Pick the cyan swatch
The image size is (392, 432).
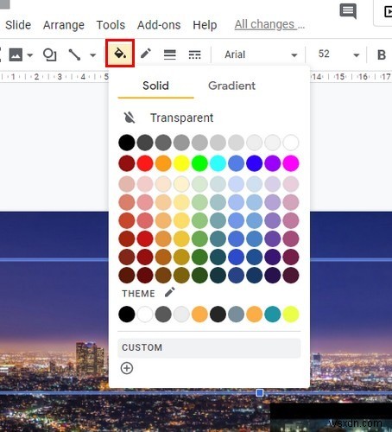pos(218,163)
